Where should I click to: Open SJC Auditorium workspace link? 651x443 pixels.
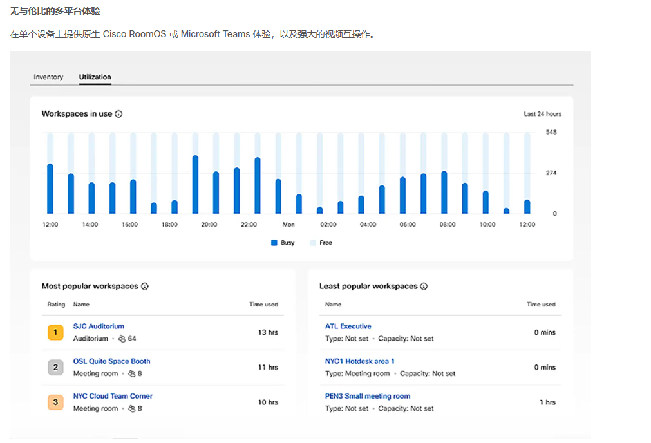(x=99, y=326)
